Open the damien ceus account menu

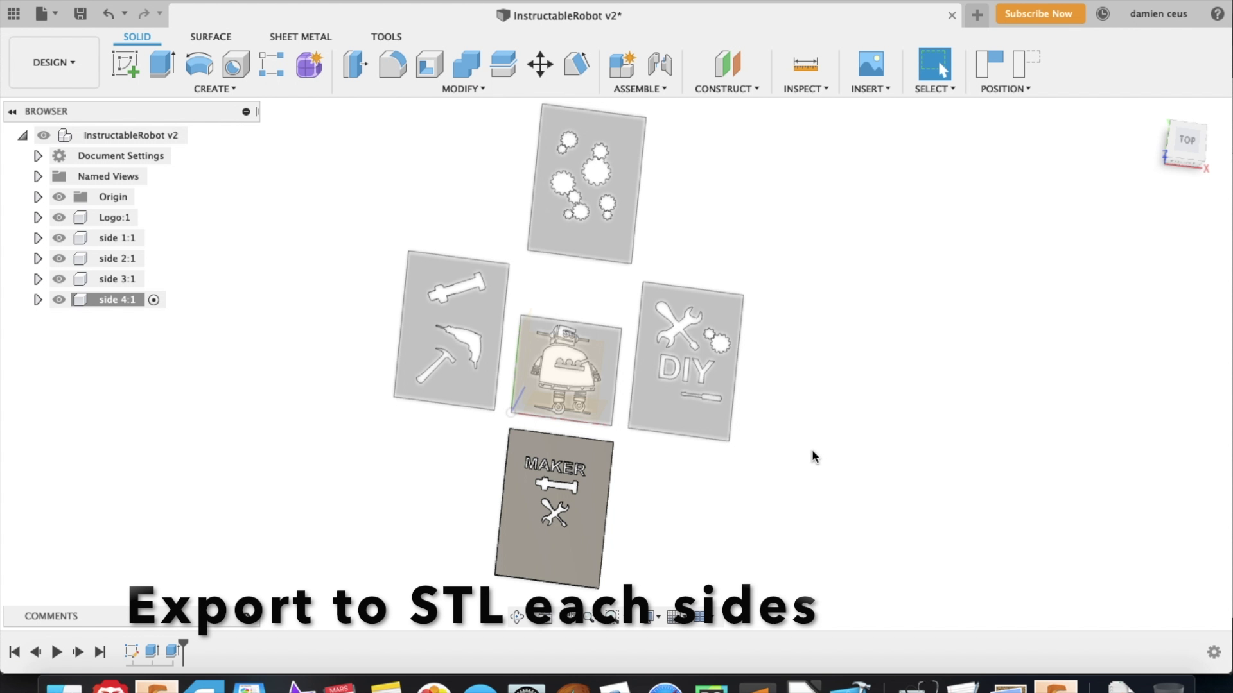[1158, 13]
